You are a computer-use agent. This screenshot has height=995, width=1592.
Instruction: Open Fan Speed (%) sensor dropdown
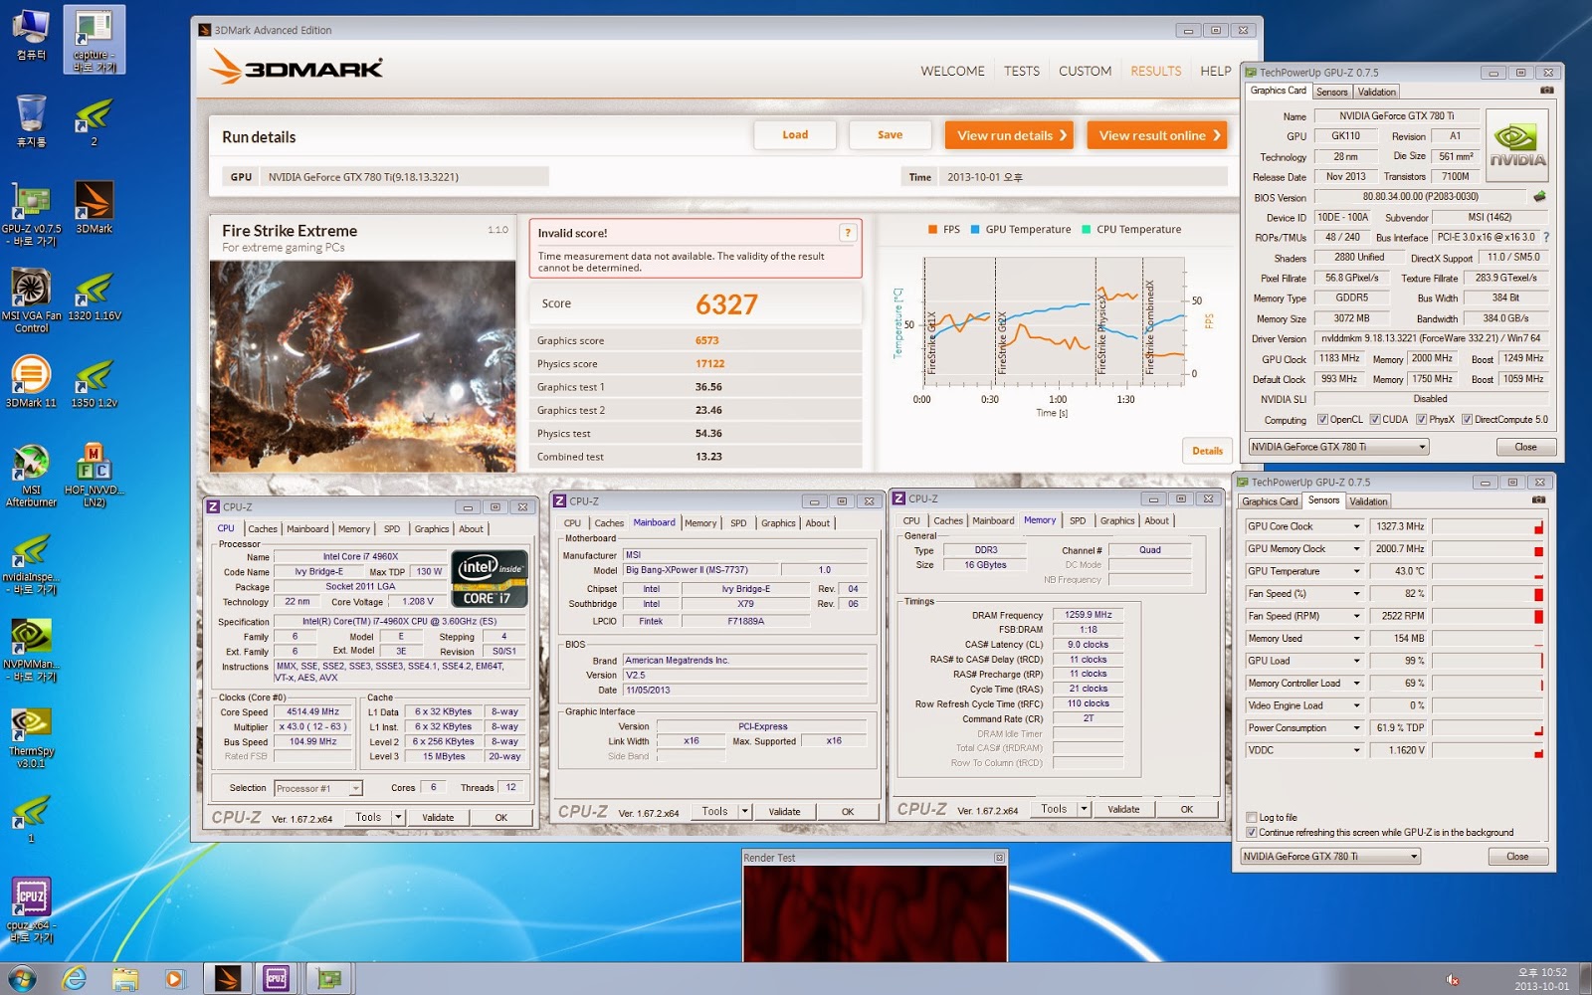1355,593
